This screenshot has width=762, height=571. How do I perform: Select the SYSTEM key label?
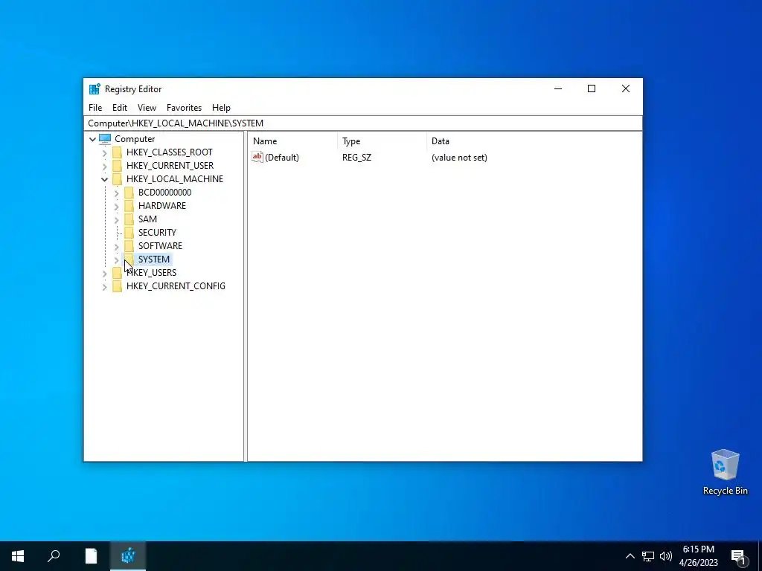point(153,259)
